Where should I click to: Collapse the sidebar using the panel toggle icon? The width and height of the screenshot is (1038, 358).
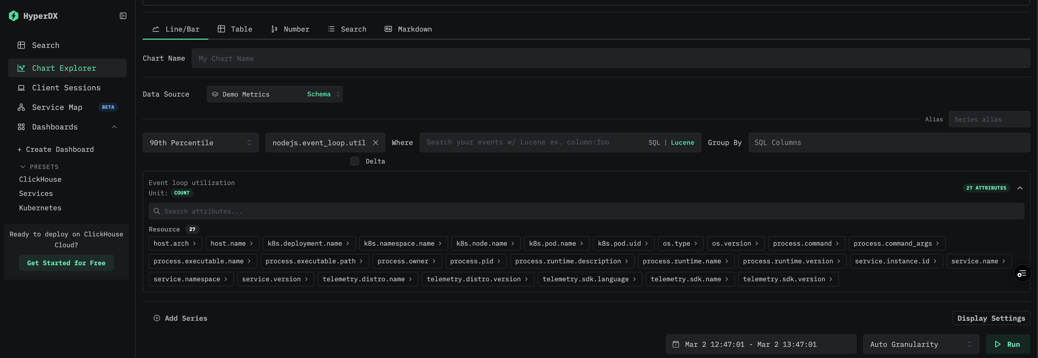point(123,16)
